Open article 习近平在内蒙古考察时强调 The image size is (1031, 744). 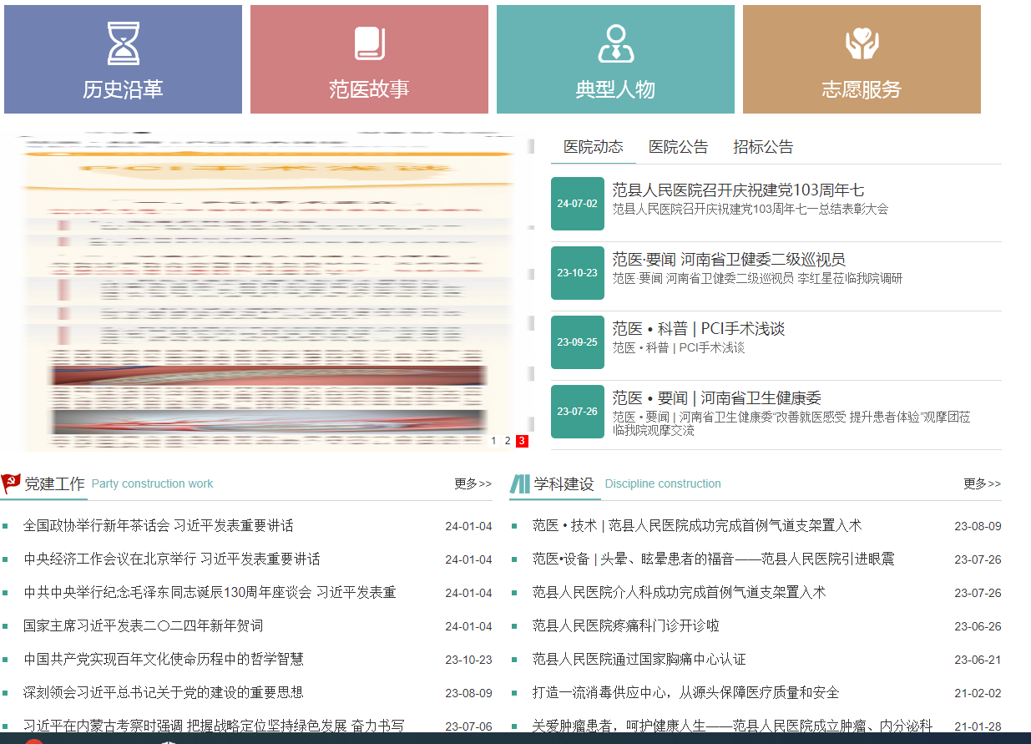click(214, 726)
